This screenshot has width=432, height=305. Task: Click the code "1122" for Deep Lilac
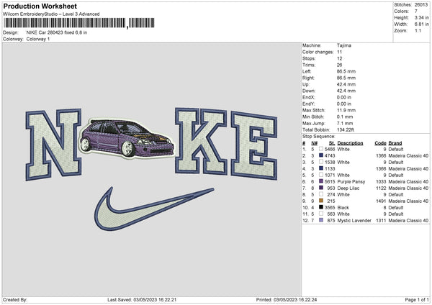click(381, 188)
